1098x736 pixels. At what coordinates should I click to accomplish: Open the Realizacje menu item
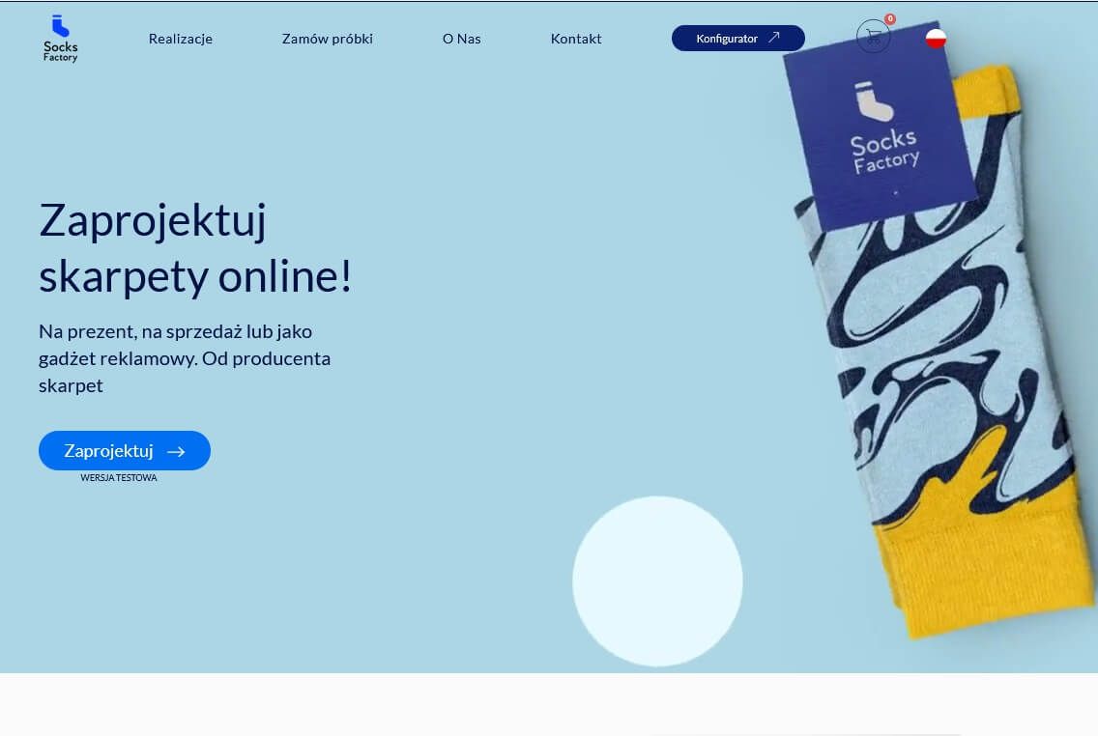click(181, 39)
